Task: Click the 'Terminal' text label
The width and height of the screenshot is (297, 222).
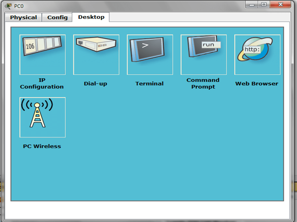Action: point(150,84)
